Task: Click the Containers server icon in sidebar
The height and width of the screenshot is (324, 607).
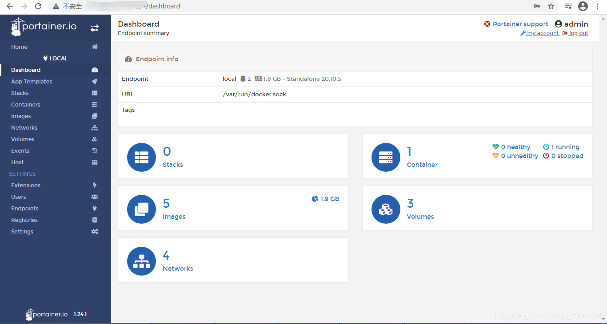Action: point(95,105)
